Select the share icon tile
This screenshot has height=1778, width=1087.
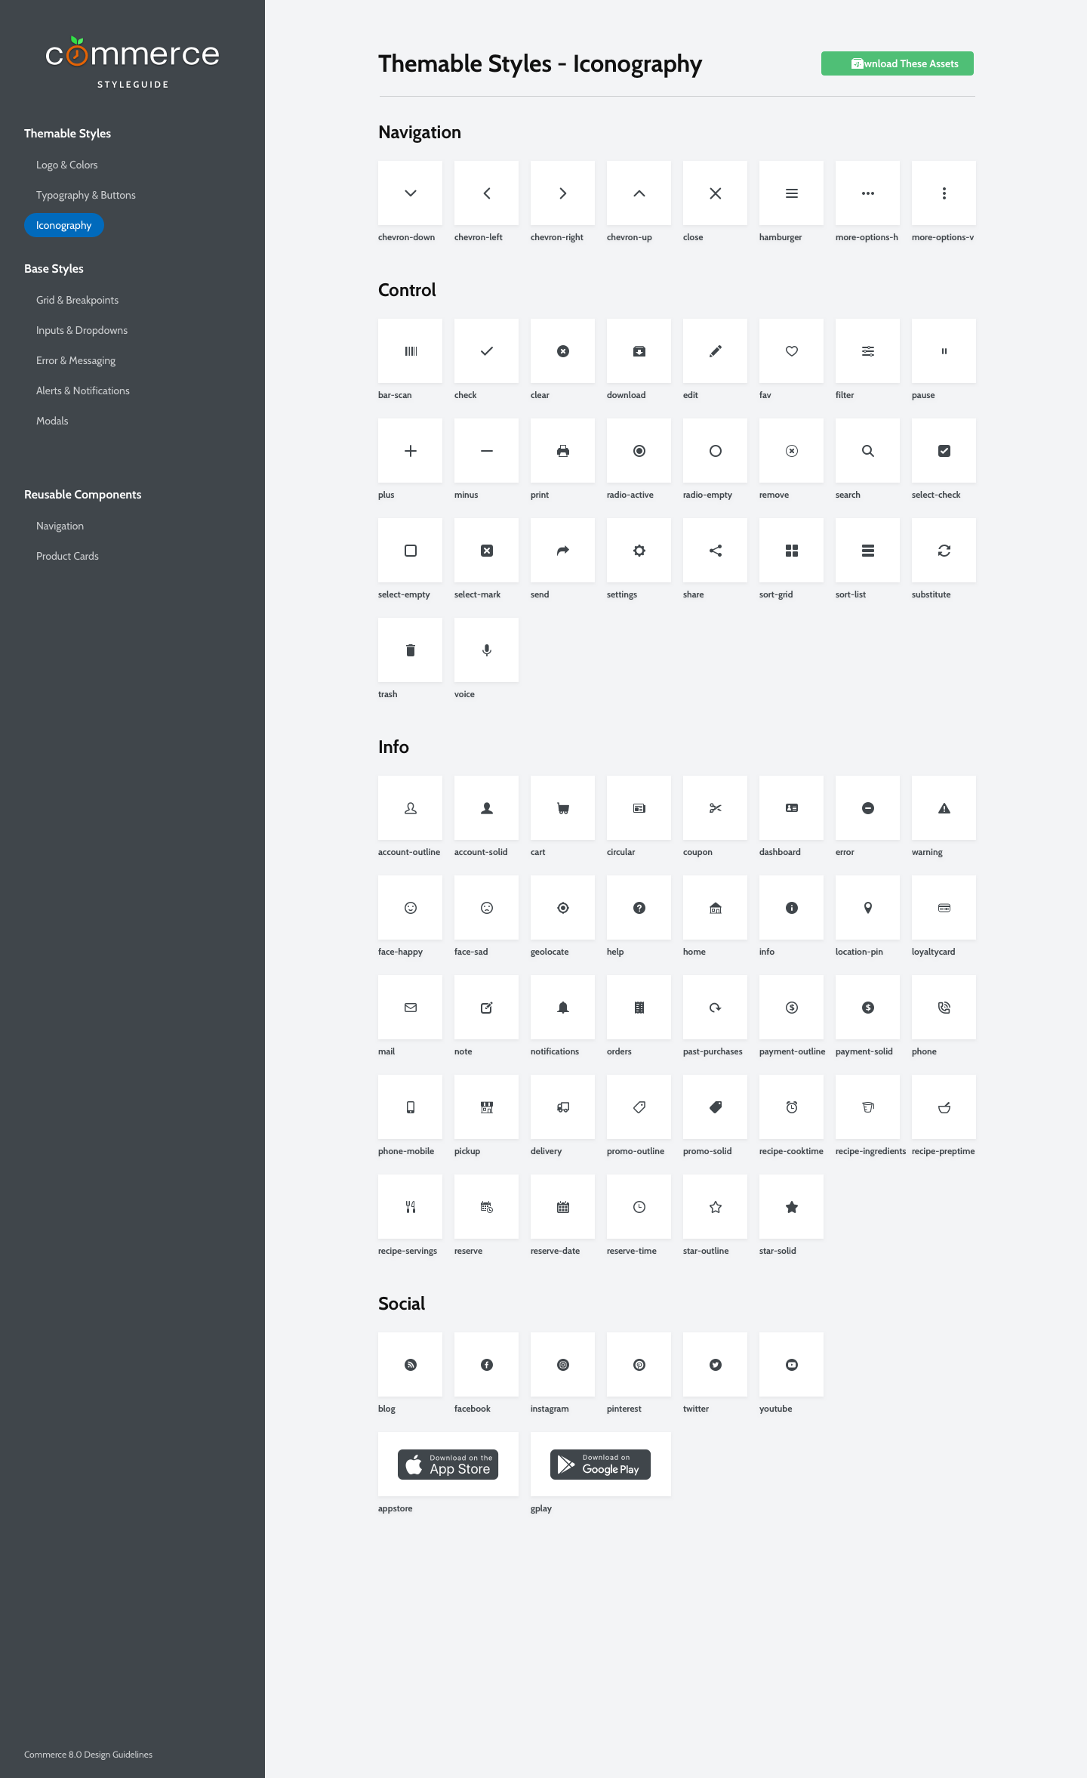pyautogui.click(x=716, y=551)
